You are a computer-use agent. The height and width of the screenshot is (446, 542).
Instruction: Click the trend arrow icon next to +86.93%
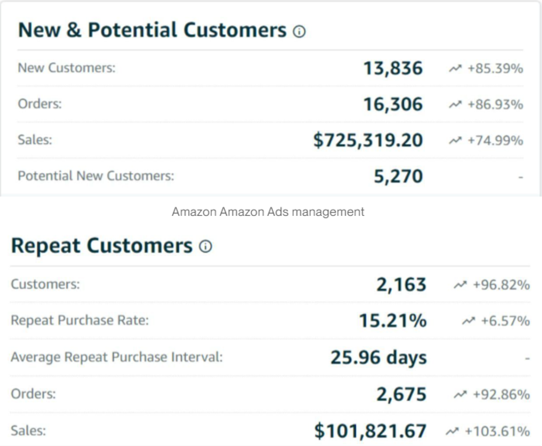[455, 104]
